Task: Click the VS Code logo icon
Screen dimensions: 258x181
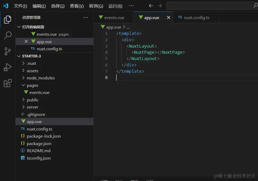Action: click(6, 6)
